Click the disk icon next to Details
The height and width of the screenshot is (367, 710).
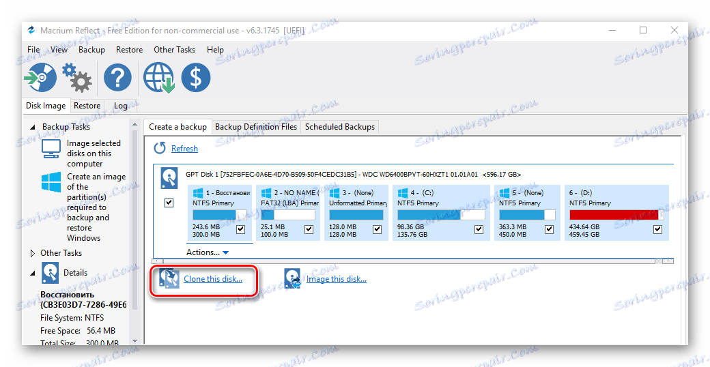[50, 273]
